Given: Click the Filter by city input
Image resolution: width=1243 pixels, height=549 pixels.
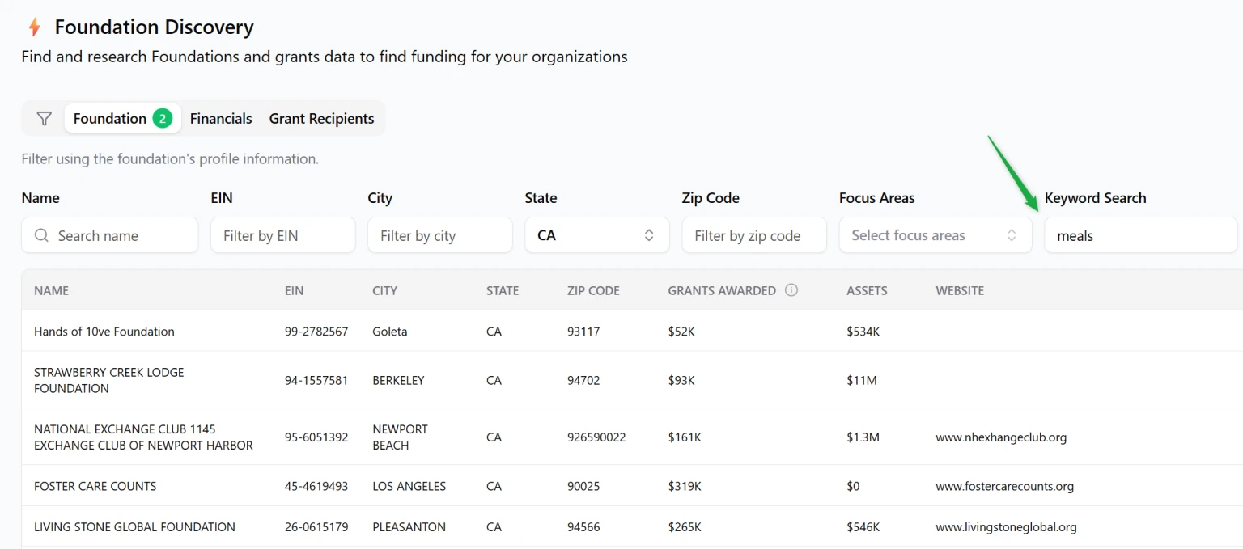Looking at the screenshot, I should (439, 235).
